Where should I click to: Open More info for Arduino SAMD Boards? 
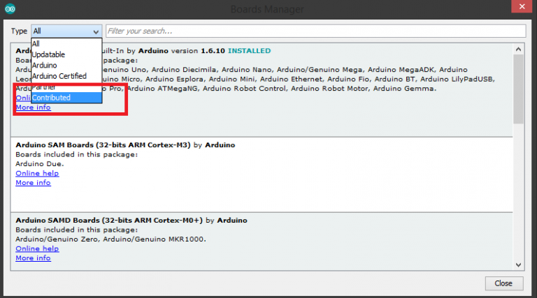point(33,258)
